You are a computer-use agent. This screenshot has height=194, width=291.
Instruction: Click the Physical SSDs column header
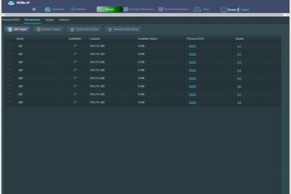pos(195,39)
